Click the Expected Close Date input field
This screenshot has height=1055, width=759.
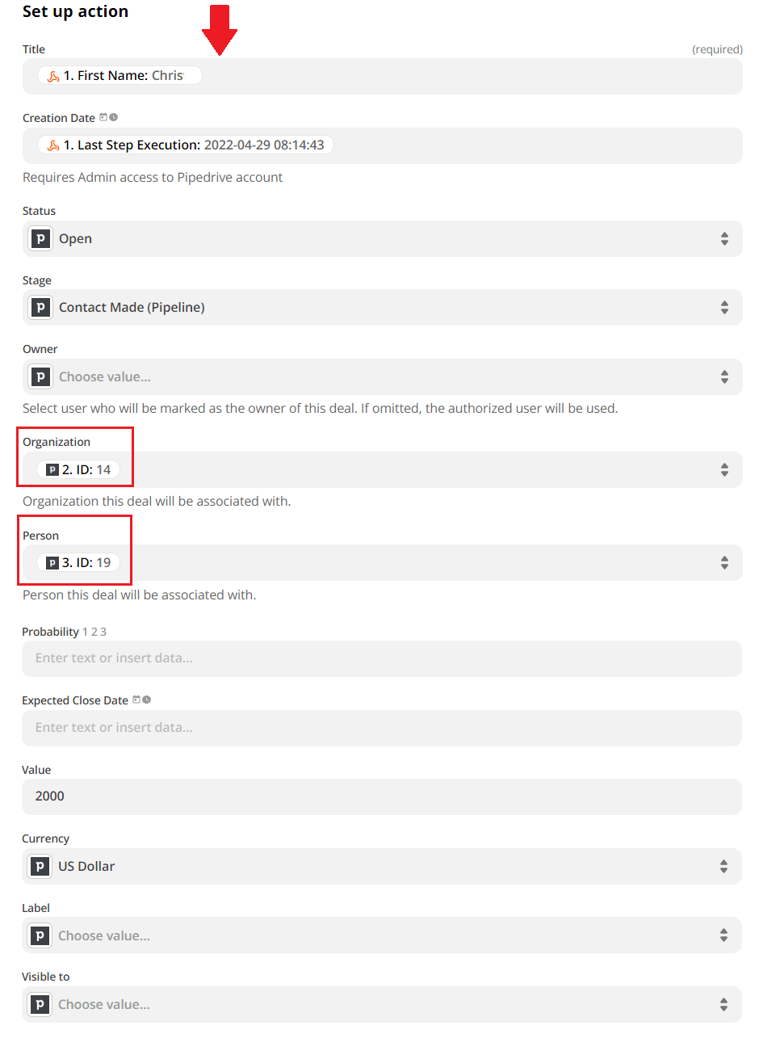coord(382,728)
